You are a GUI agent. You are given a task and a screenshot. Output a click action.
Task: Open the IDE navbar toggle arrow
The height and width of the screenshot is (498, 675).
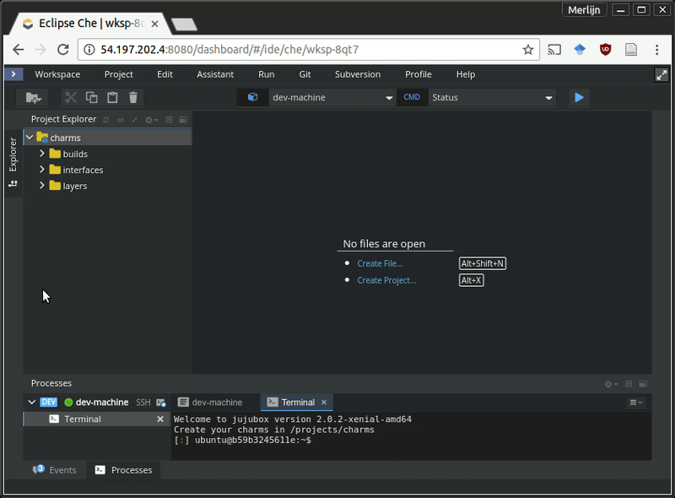[x=13, y=74]
